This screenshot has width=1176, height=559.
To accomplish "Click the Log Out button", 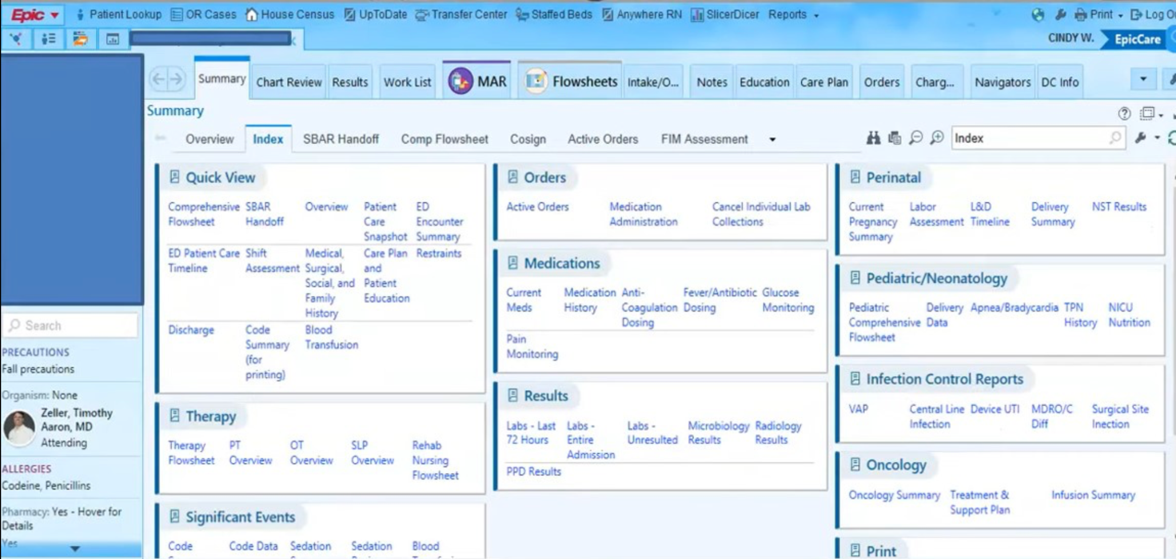I will point(1152,15).
